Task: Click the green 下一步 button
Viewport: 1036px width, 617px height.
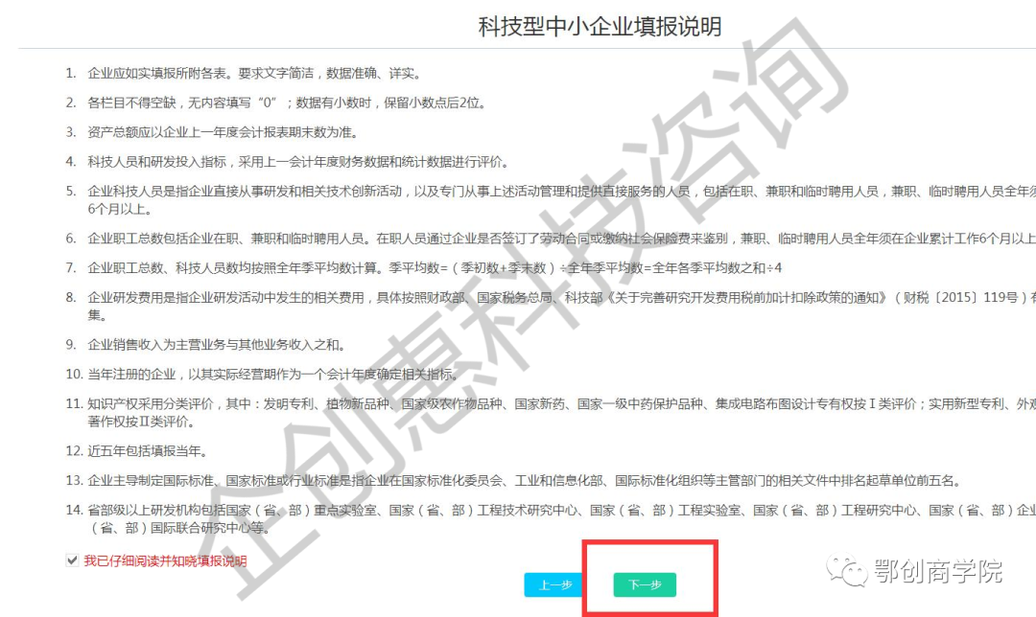Action: [x=645, y=584]
